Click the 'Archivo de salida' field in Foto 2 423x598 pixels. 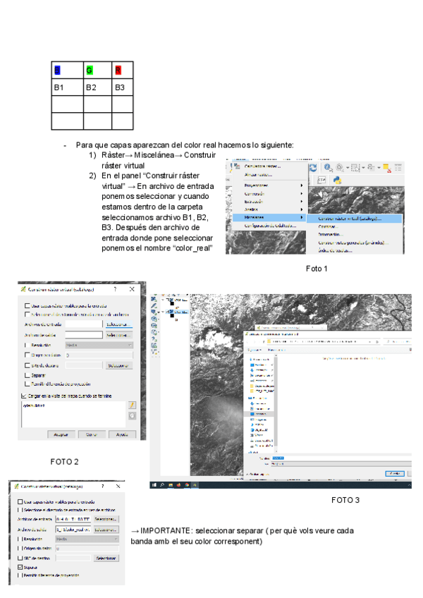83,335
